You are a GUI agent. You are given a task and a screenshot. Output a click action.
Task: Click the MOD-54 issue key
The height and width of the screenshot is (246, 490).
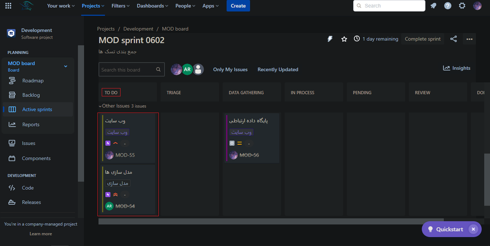[x=125, y=206]
